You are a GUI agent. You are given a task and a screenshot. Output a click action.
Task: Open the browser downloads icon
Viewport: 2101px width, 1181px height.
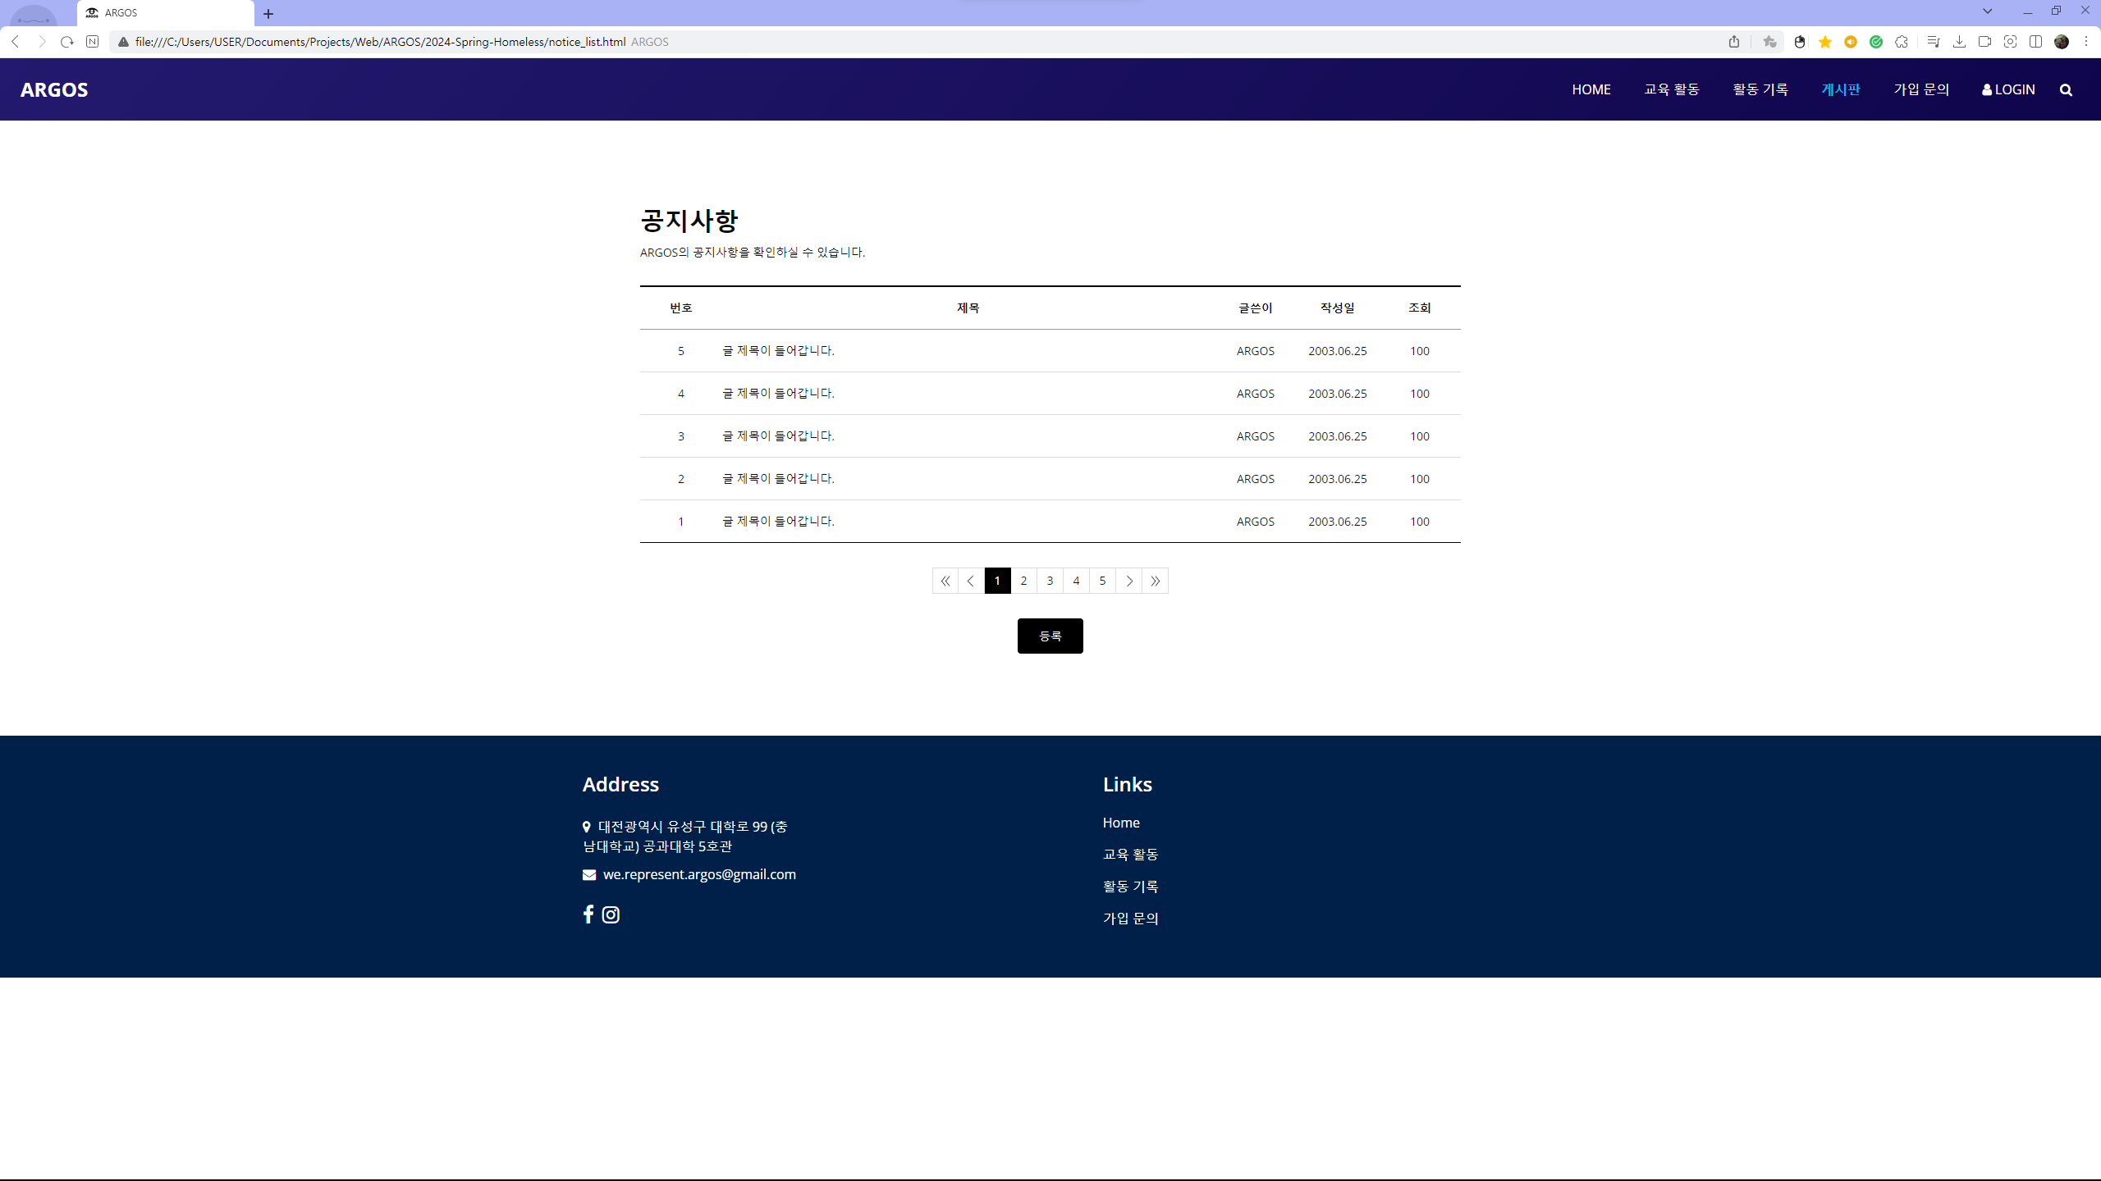[1959, 42]
